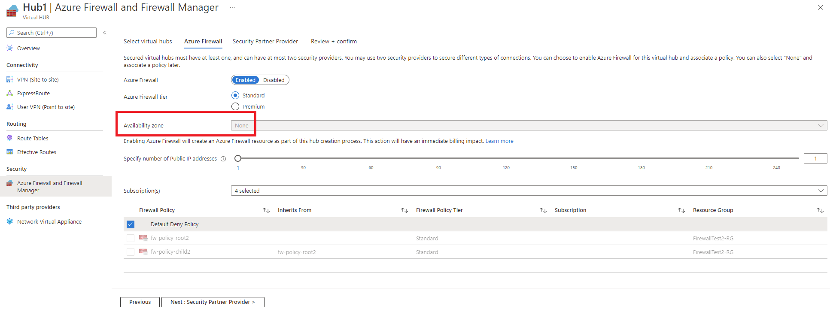Screen dimensions: 830x309
Task: Open Network Virtual Appliance icon
Action: 10,221
